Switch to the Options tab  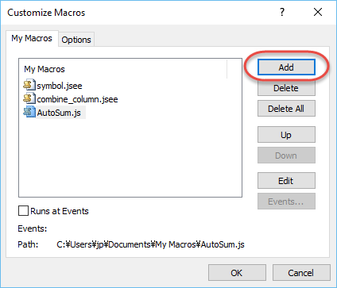click(76, 40)
